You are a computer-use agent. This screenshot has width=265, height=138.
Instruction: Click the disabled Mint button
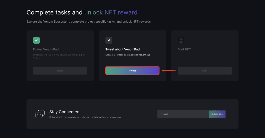coord(205,71)
